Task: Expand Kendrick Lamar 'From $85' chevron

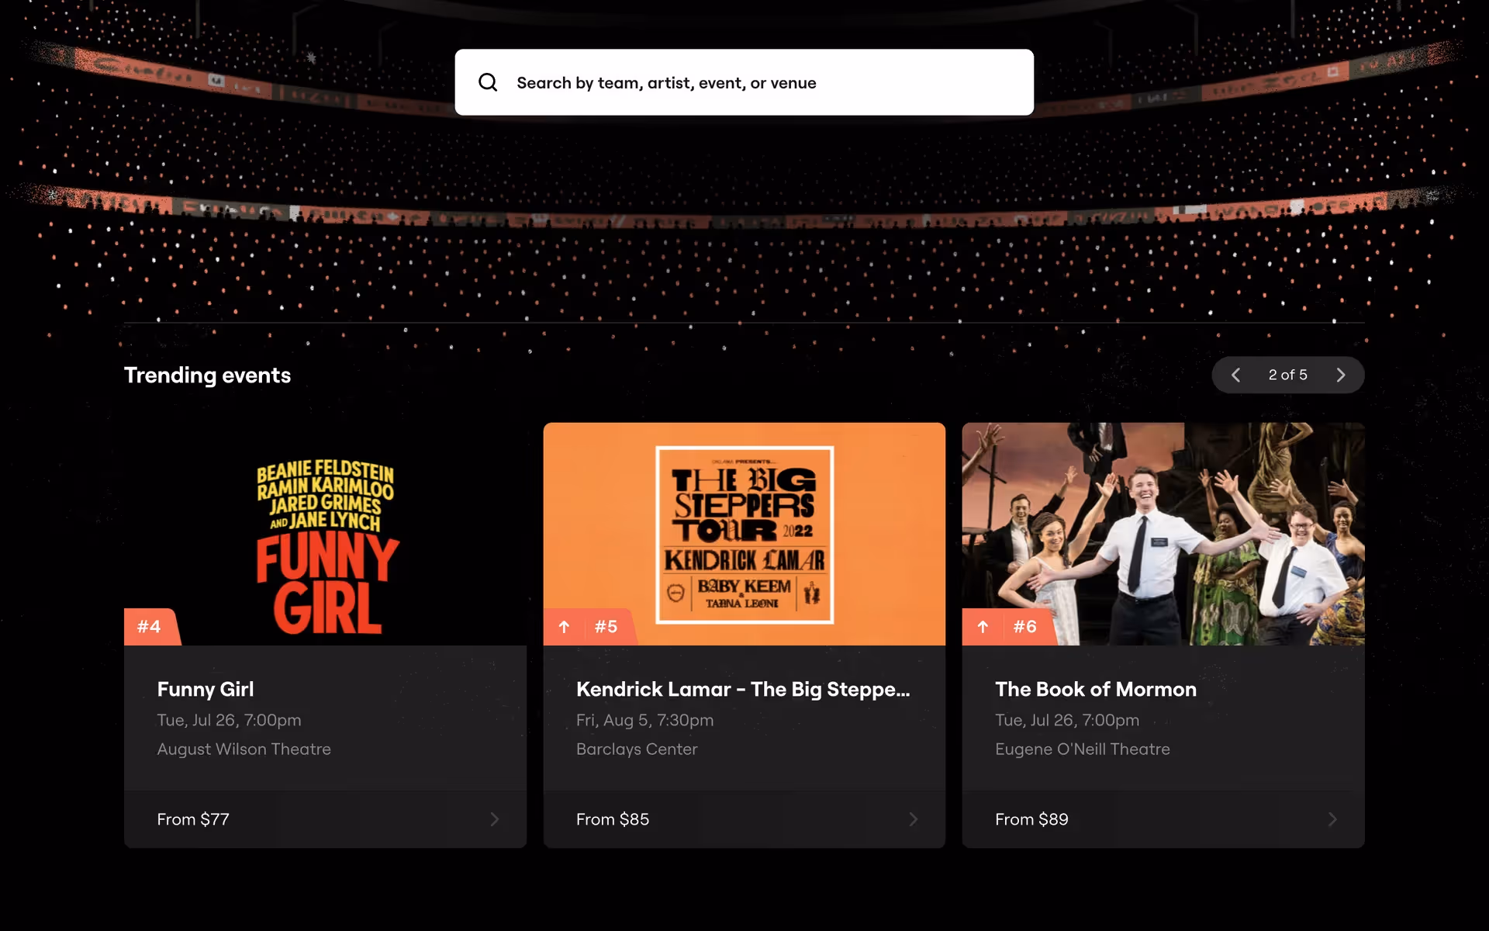Action: [913, 819]
